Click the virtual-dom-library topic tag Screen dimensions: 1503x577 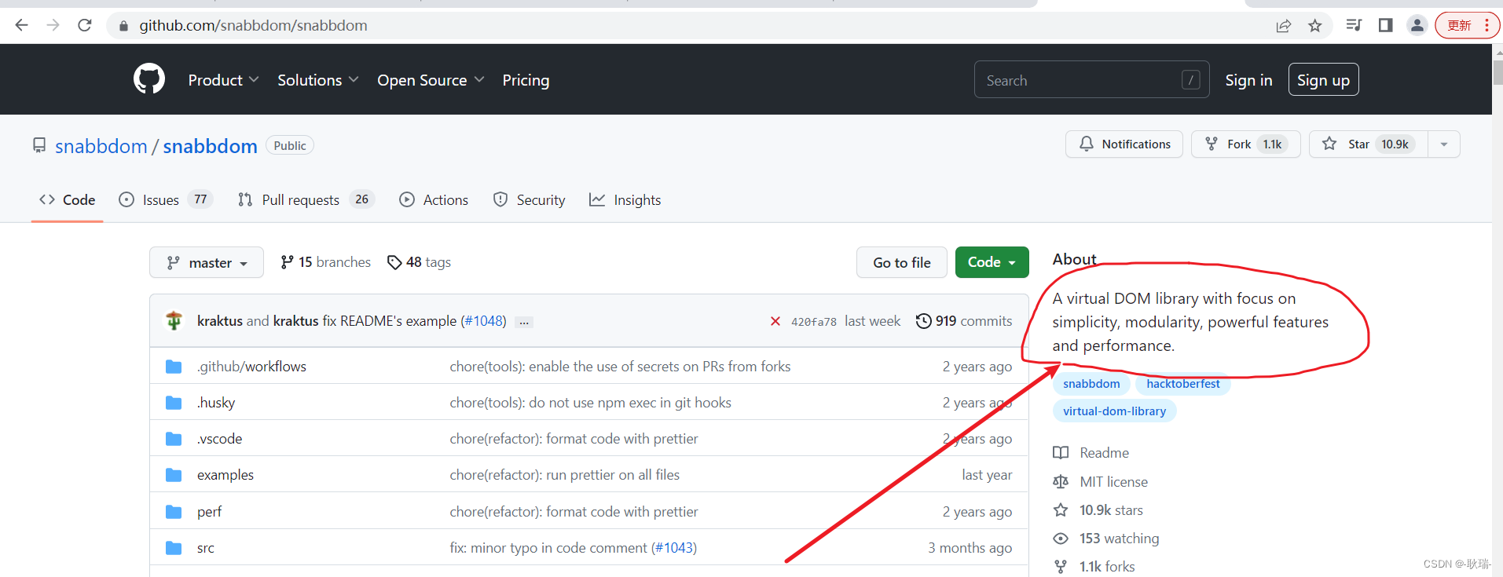pyautogui.click(x=1114, y=411)
